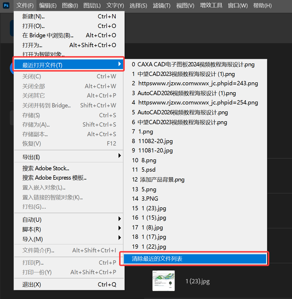Open the 文件(F) menu
The width and height of the screenshot is (292, 299).
25,6
